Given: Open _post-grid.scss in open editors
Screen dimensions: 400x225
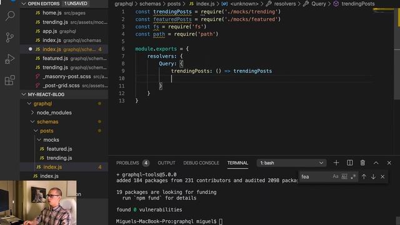Looking at the screenshot, I should click(x=64, y=86).
